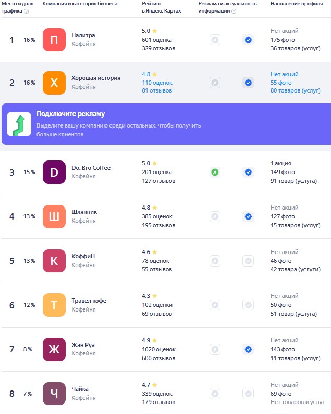Image resolution: width=331 pixels, height=414 pixels.
Task: Click the 91 товар (услуга) text
Action: tap(293, 181)
